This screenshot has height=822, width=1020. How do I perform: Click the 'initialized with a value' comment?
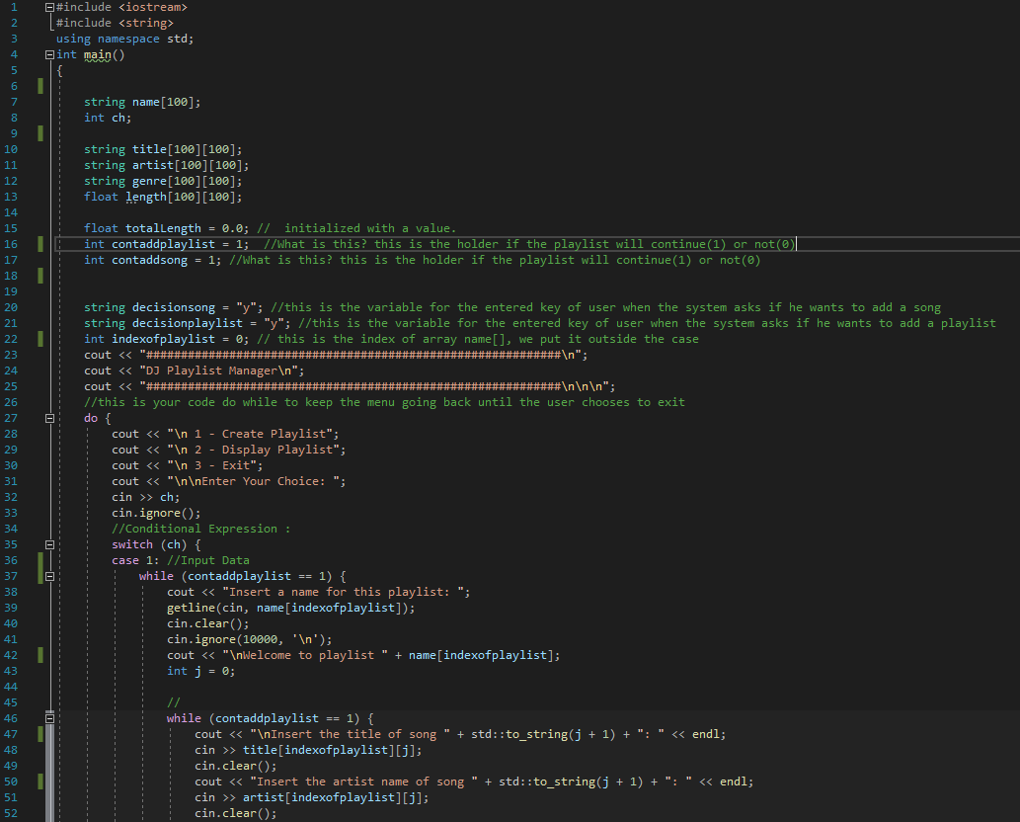click(x=356, y=228)
